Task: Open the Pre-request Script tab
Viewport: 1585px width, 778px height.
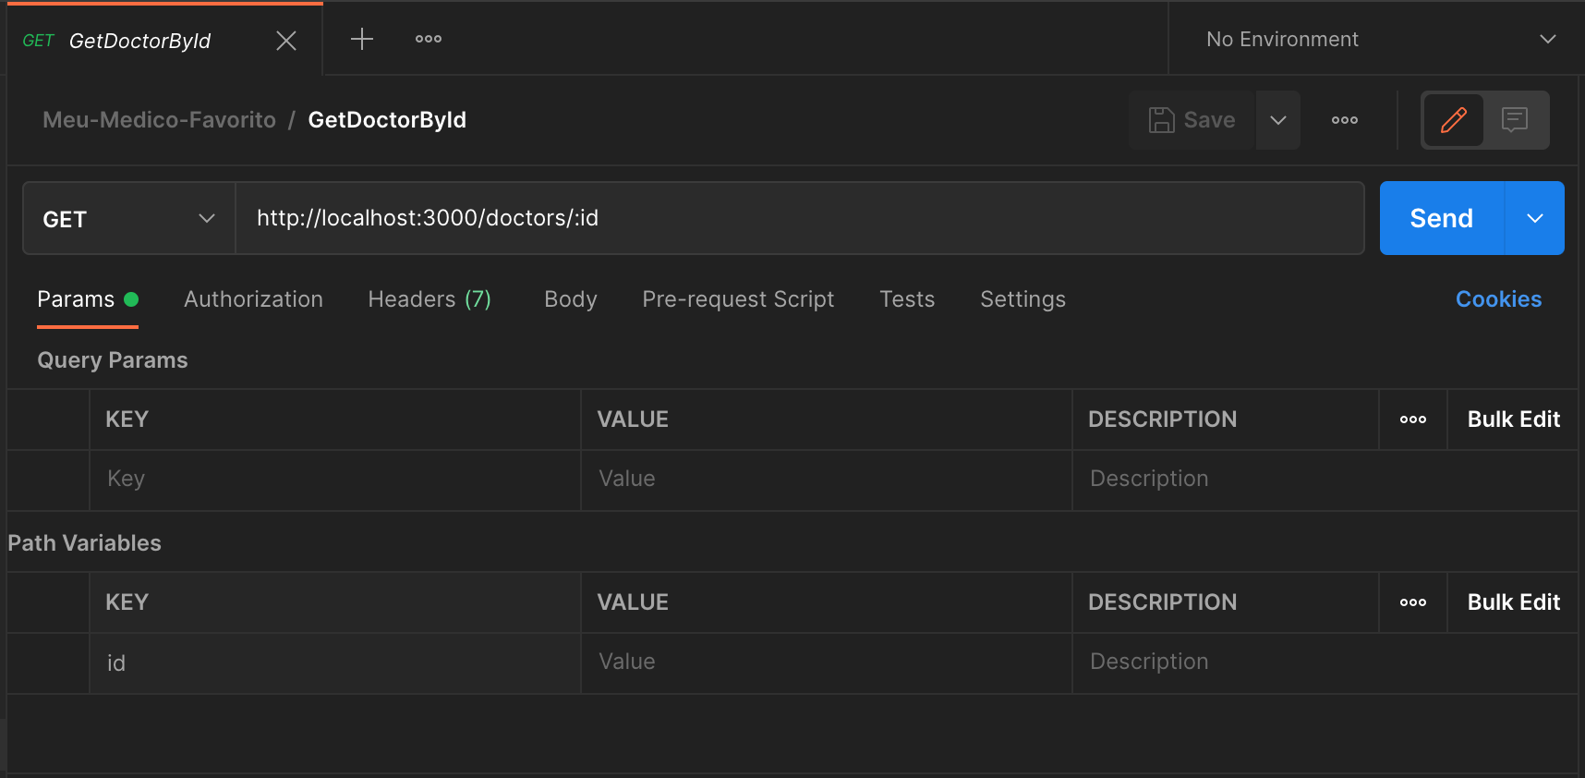Action: pyautogui.click(x=738, y=299)
